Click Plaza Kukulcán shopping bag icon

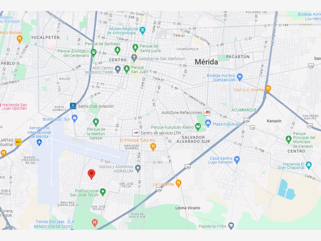coord(208,123)
